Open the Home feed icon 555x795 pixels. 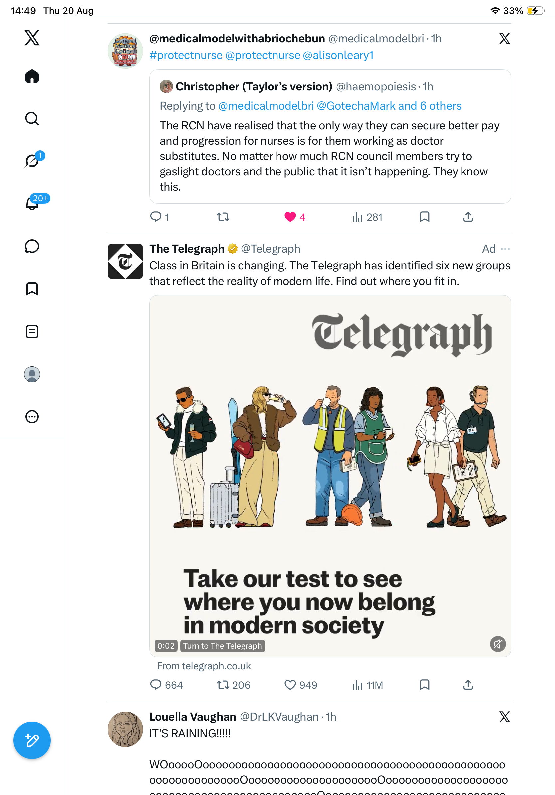[x=32, y=76]
